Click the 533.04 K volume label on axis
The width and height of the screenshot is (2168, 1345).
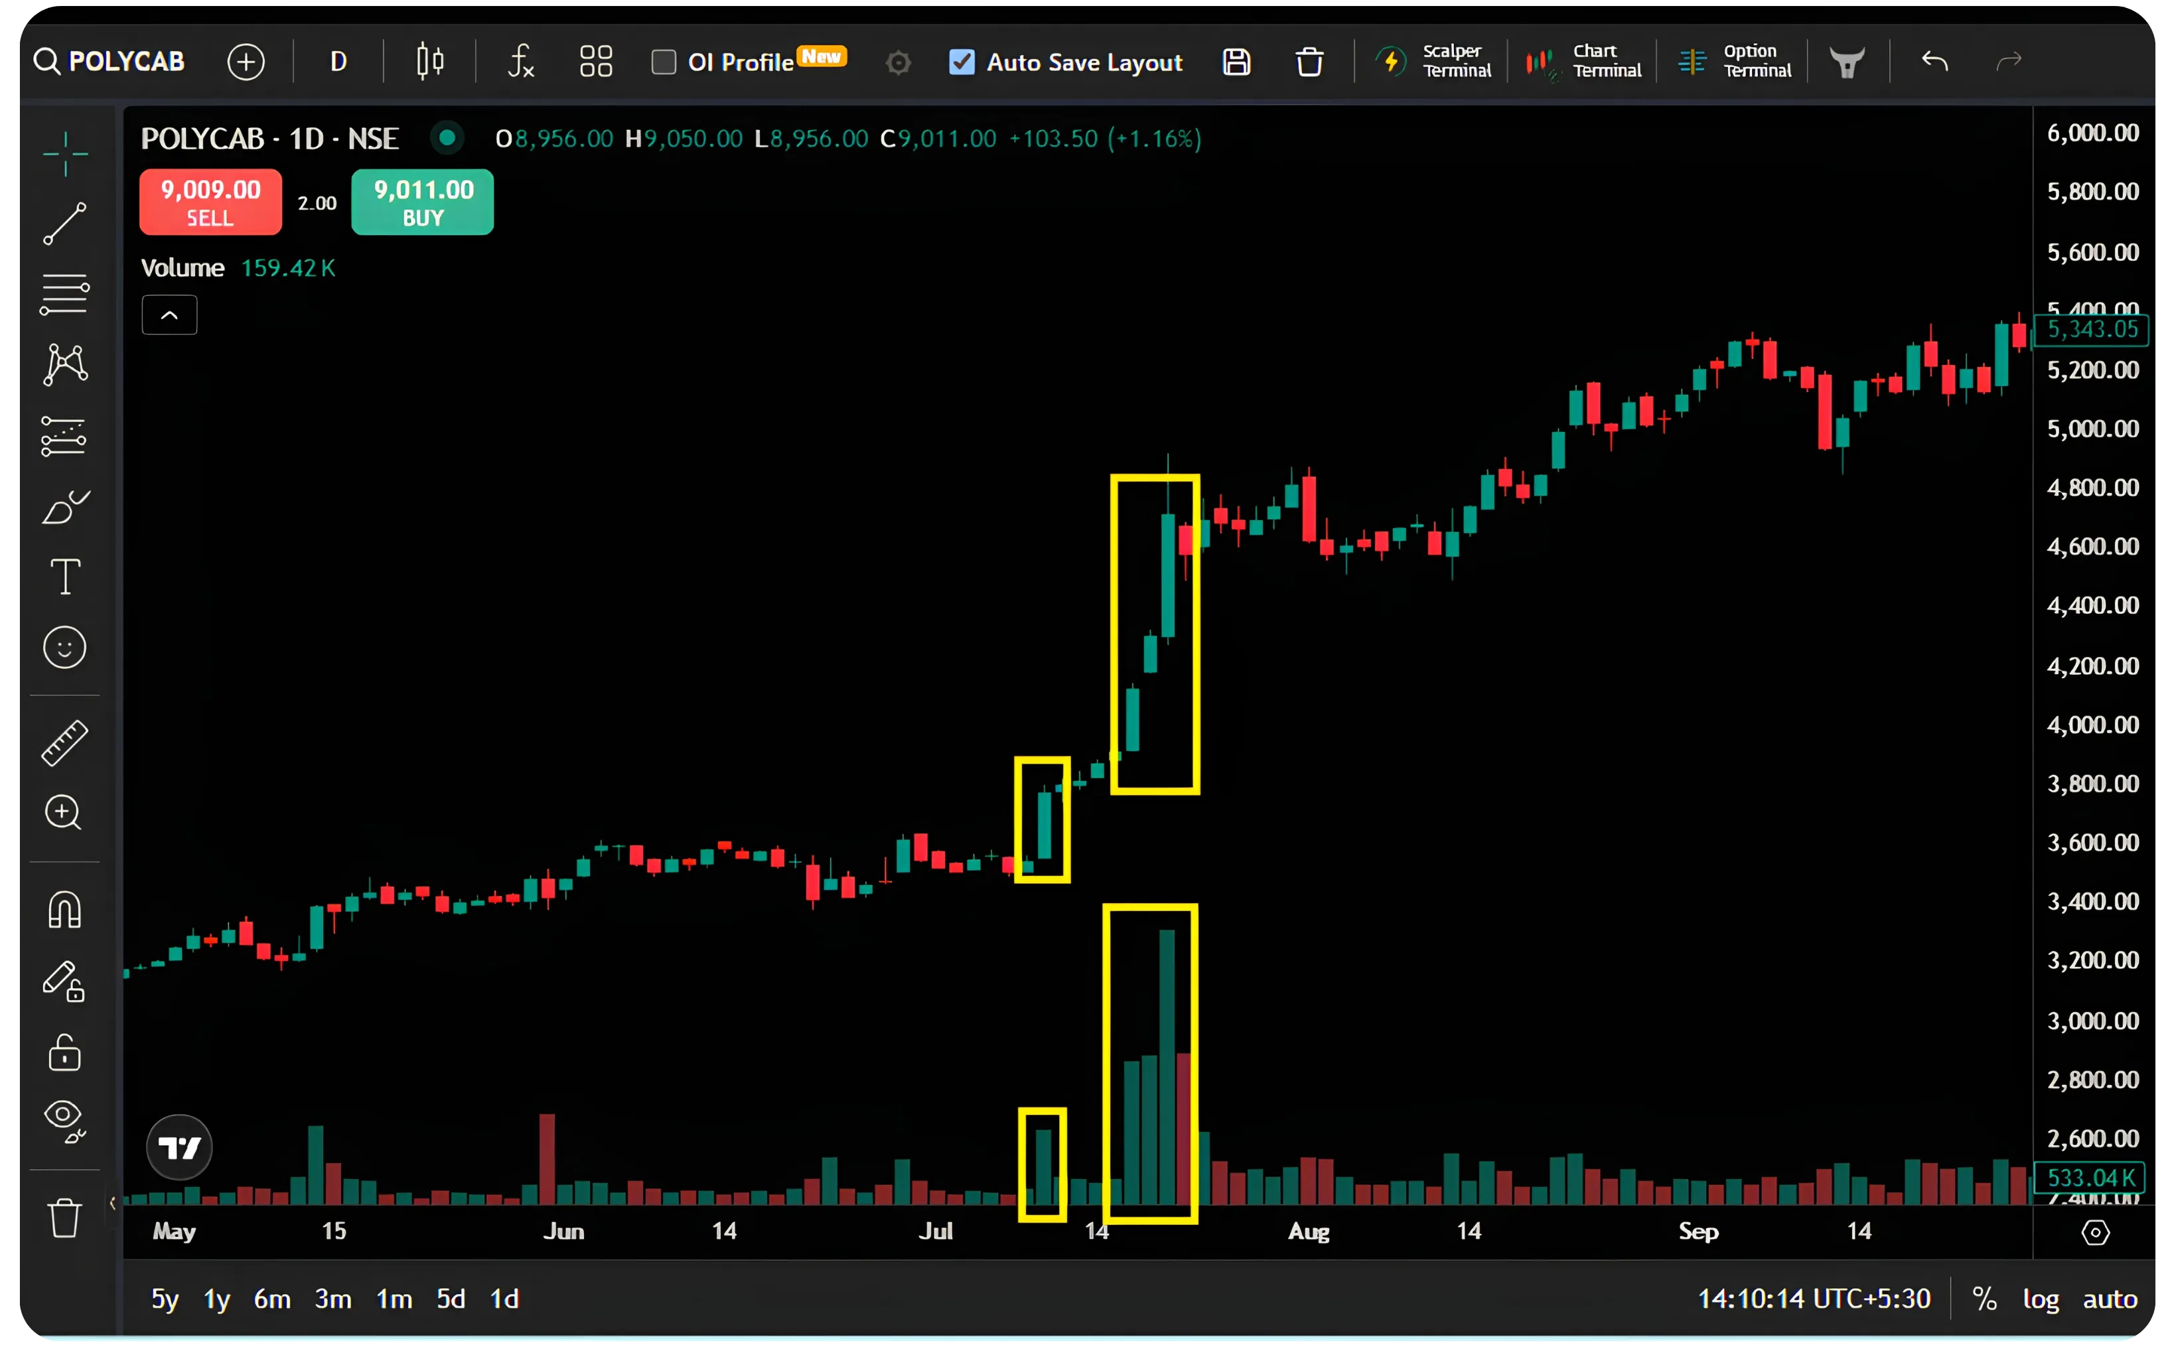pyautogui.click(x=2090, y=1177)
